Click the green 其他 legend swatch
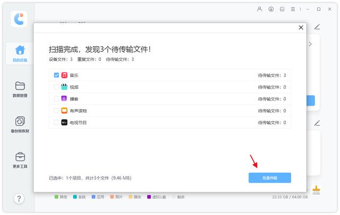 click(56, 197)
